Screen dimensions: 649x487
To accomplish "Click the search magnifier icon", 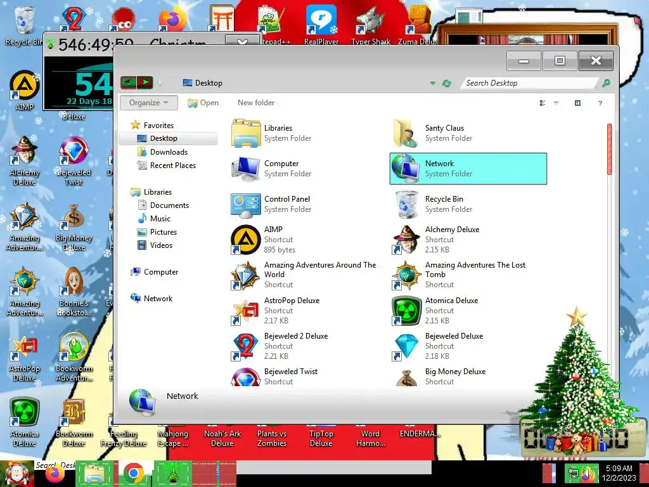I will pos(606,83).
